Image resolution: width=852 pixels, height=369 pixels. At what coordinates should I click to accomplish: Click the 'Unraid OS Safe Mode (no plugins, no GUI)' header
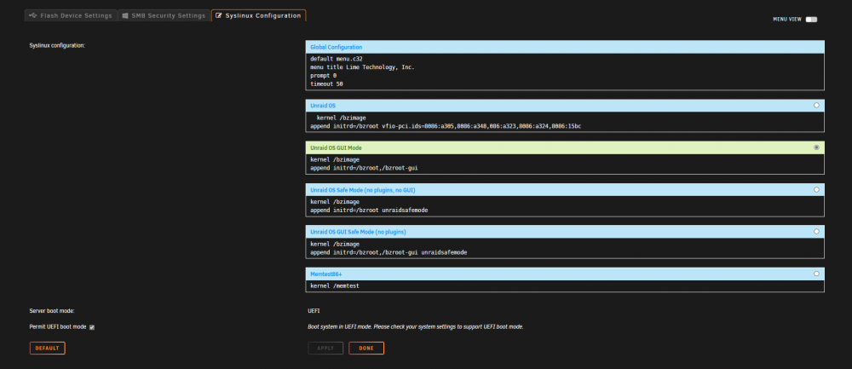(565, 189)
